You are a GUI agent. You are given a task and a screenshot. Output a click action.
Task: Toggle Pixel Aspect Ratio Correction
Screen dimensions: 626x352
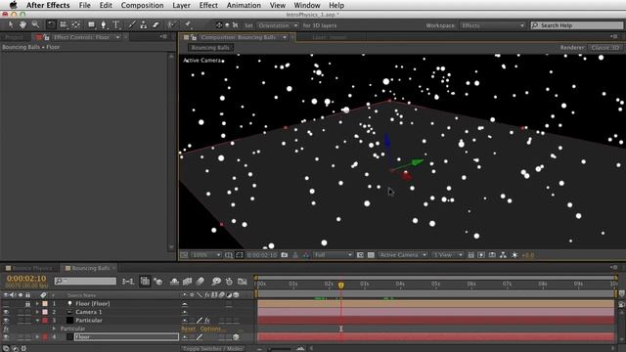tap(471, 254)
